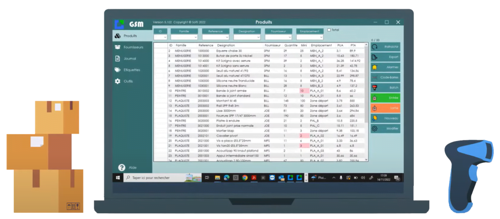Screen dimensions: 500x219
Task: Switch to the Fournisseurs section
Action: point(133,47)
